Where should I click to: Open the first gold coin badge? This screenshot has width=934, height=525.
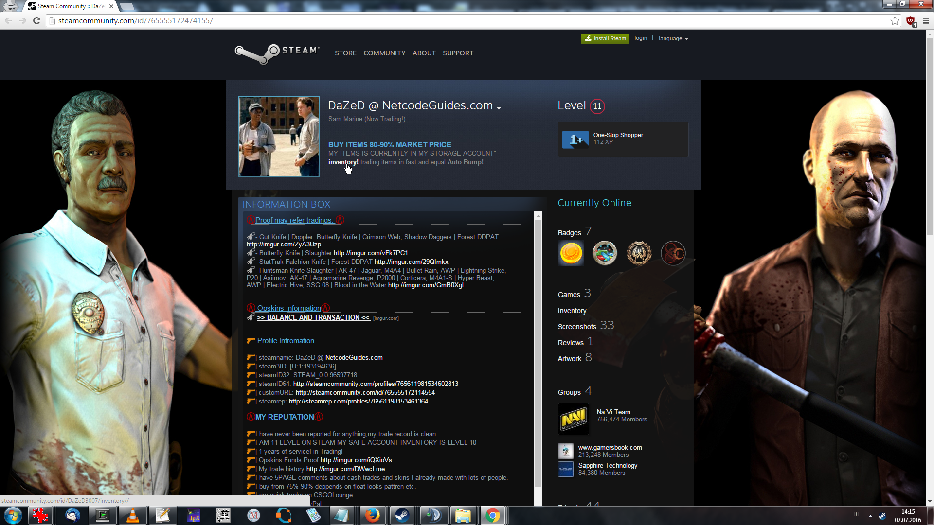pos(571,253)
